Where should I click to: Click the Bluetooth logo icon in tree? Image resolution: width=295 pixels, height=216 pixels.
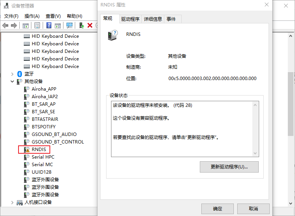click(20, 74)
